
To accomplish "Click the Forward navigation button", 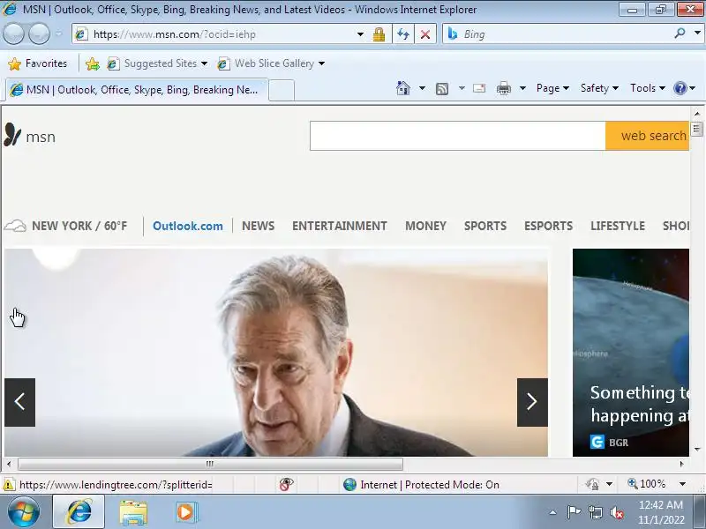I will point(39,34).
